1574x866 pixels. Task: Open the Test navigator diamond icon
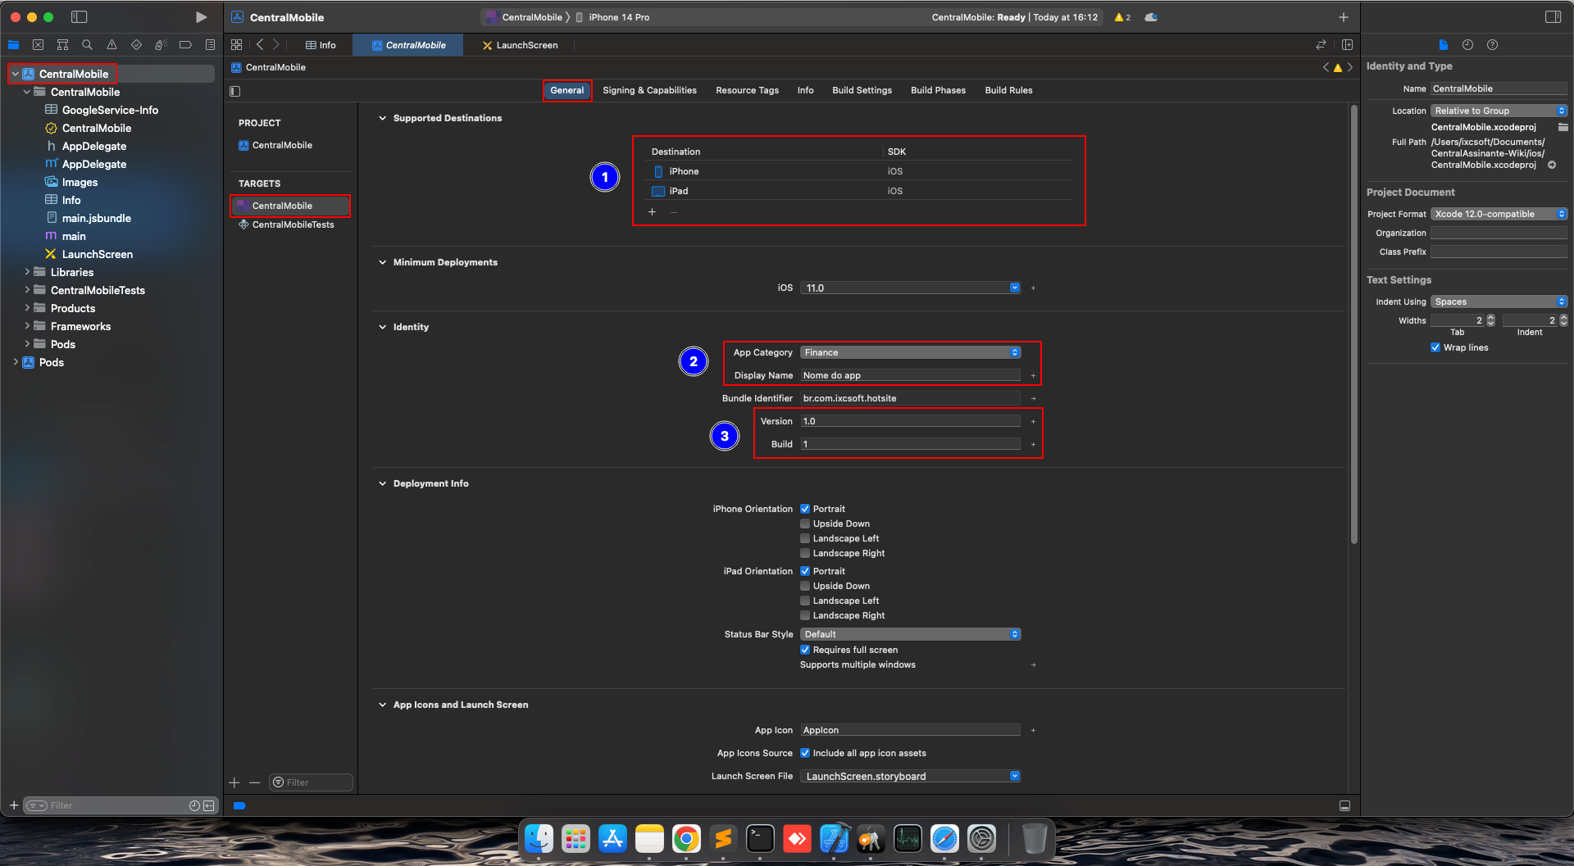point(136,45)
